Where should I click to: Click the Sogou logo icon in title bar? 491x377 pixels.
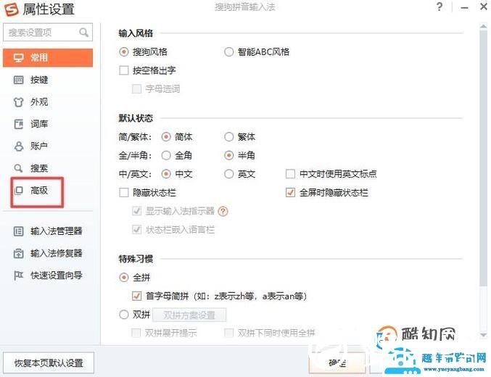coord(12,9)
